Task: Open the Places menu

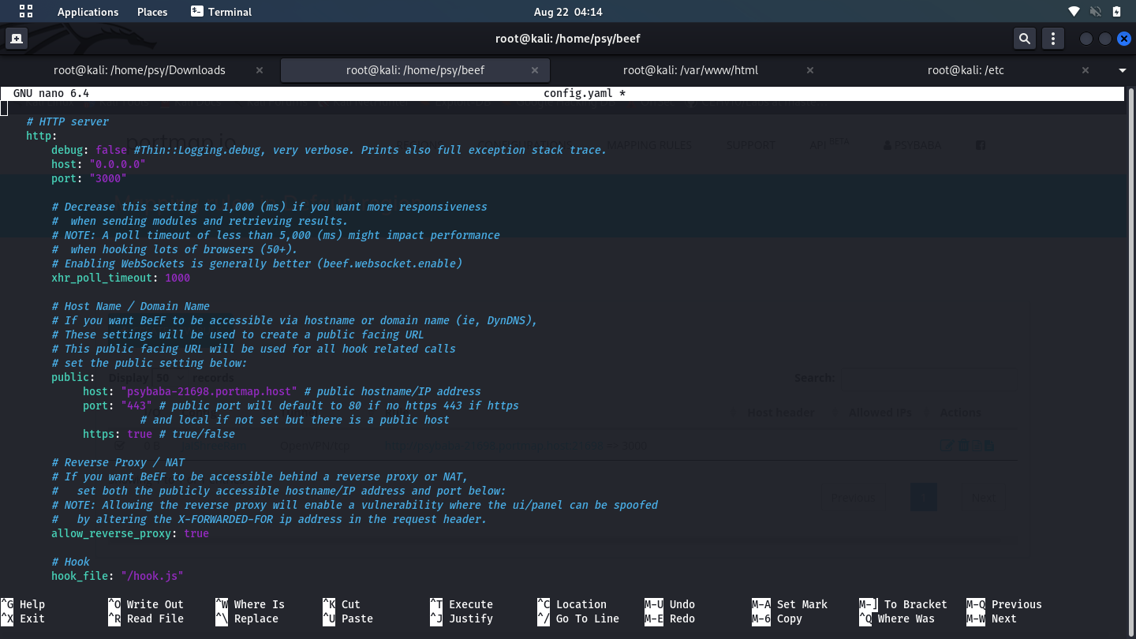Action: [151, 11]
